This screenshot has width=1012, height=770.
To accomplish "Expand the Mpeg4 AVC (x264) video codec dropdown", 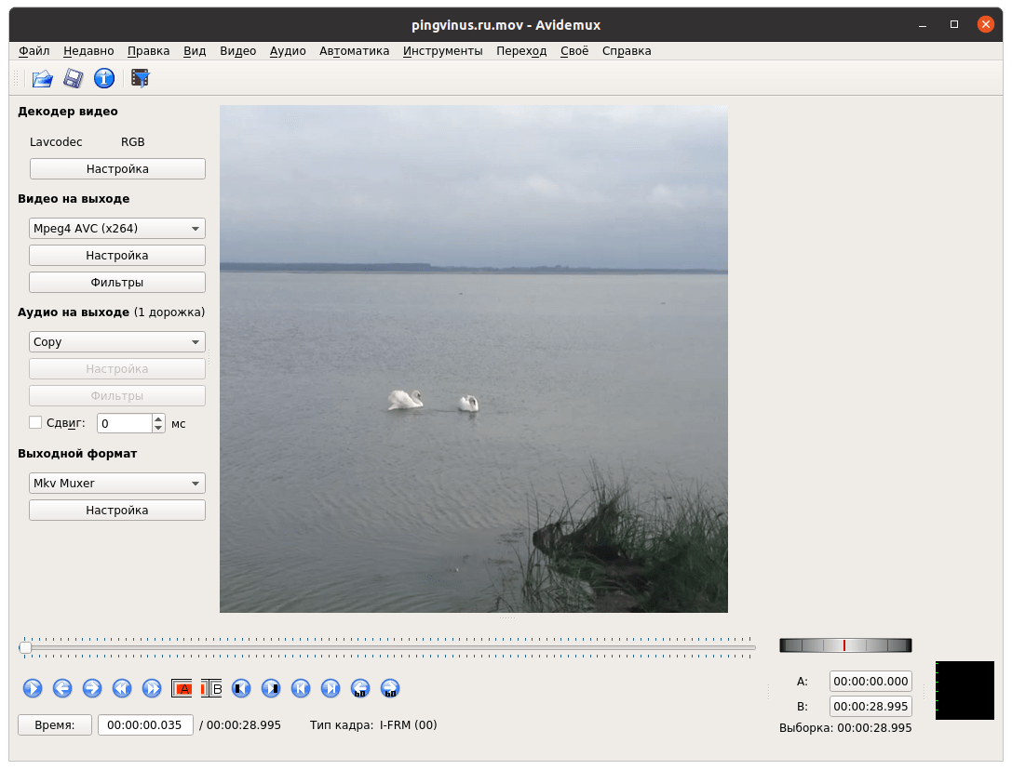I will (x=117, y=229).
